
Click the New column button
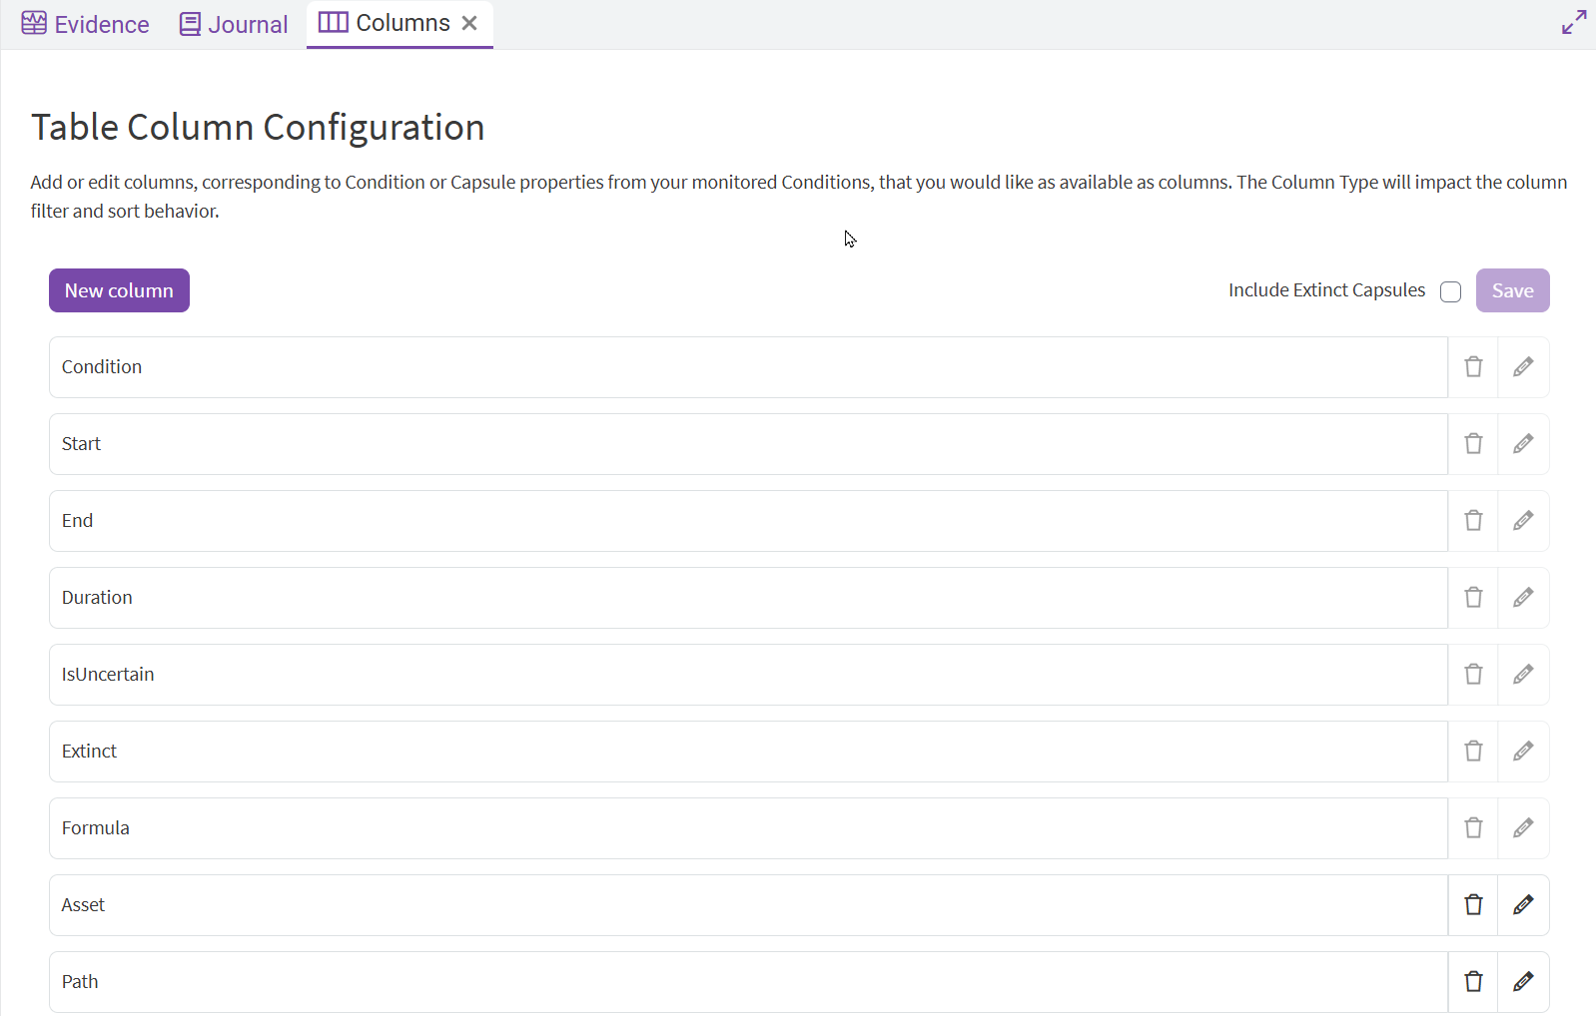pyautogui.click(x=119, y=290)
